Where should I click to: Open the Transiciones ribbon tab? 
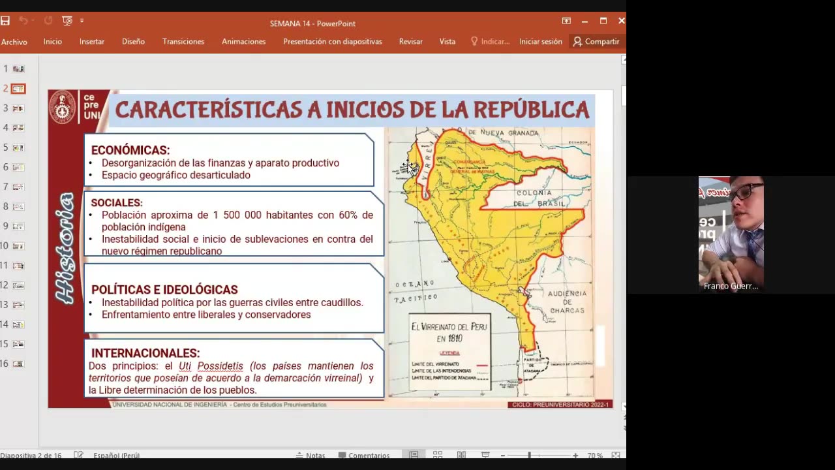(x=183, y=41)
